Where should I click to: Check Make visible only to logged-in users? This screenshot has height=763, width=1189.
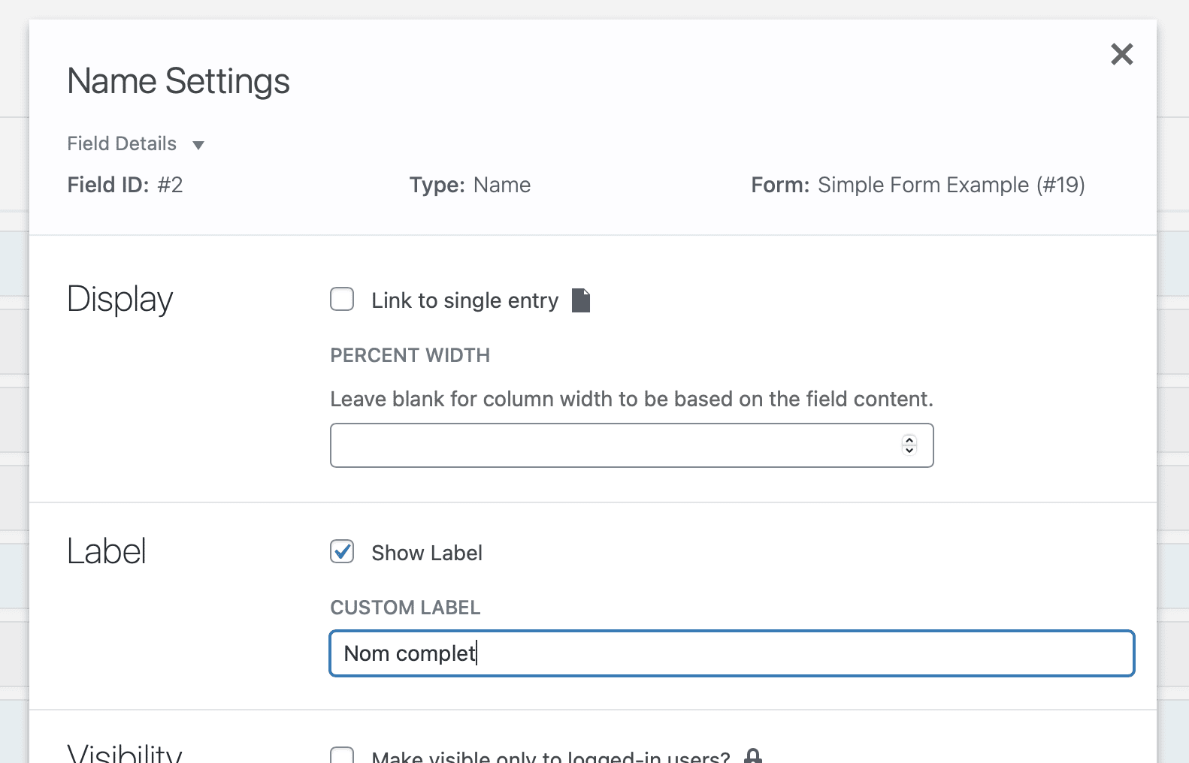coord(342,755)
